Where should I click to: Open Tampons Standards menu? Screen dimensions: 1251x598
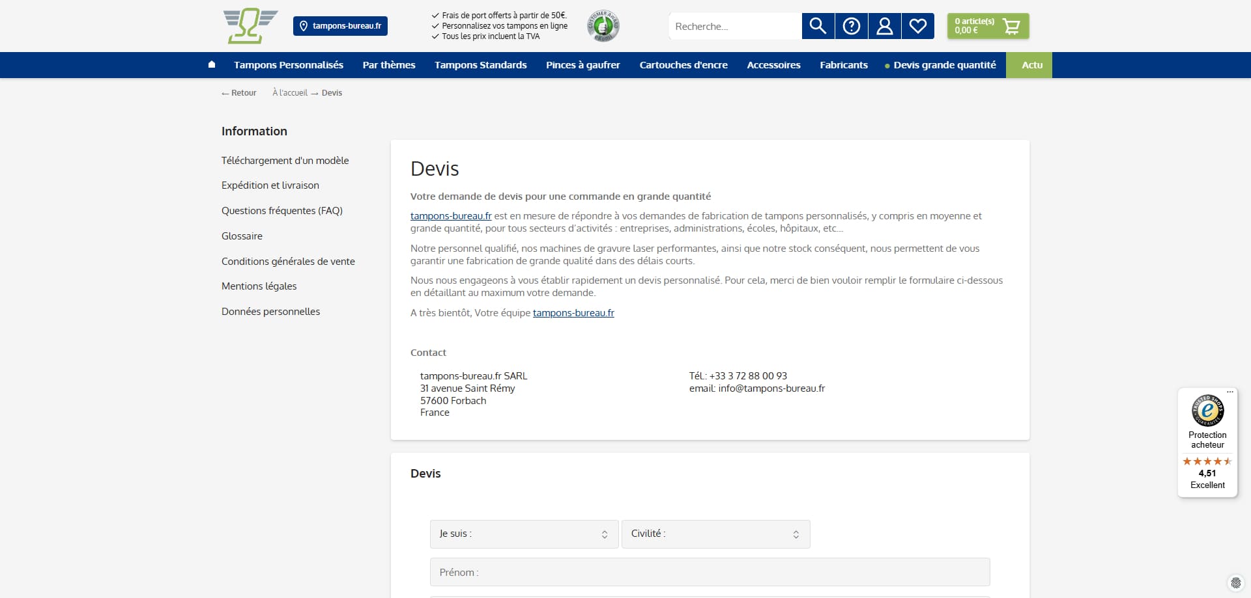coord(481,65)
